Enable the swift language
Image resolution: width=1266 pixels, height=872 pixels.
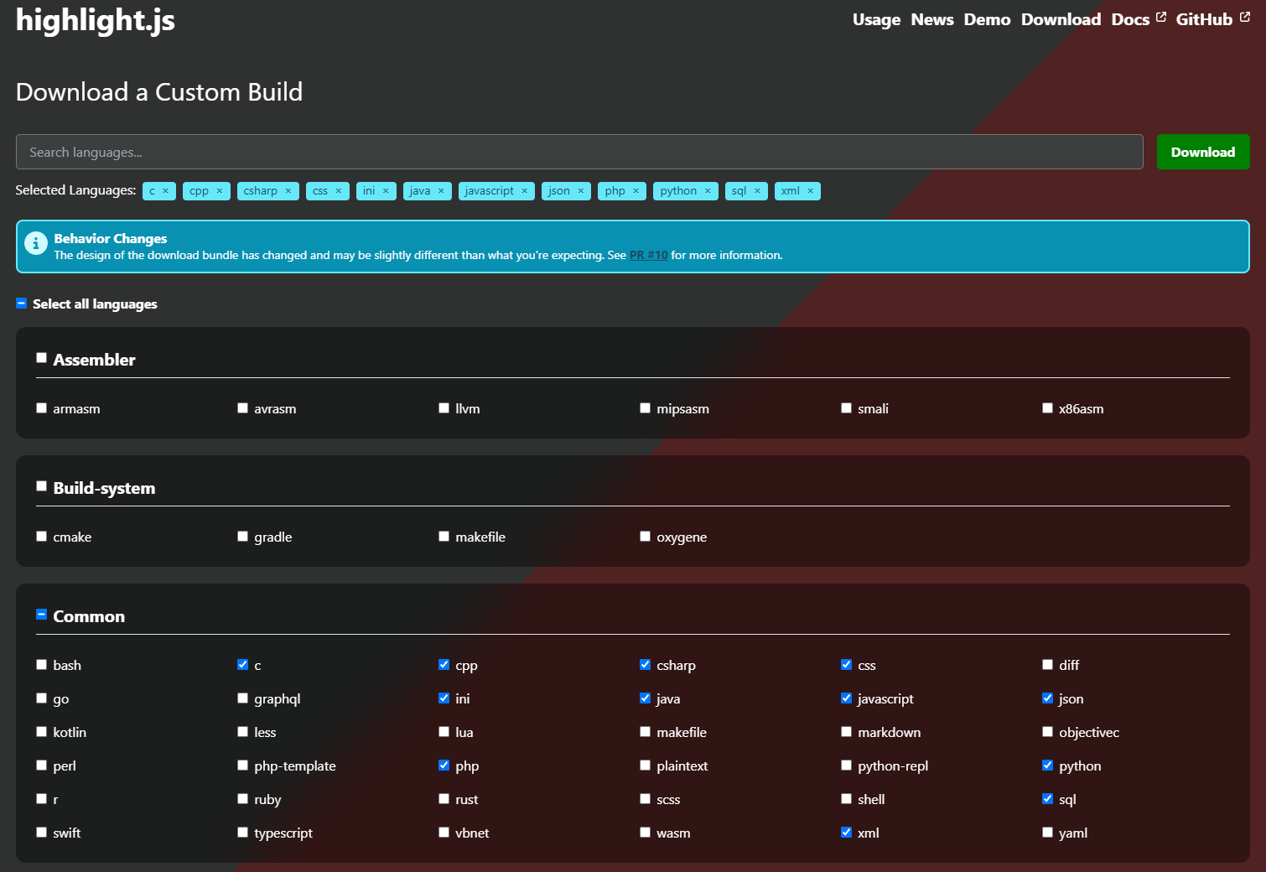[41, 833]
